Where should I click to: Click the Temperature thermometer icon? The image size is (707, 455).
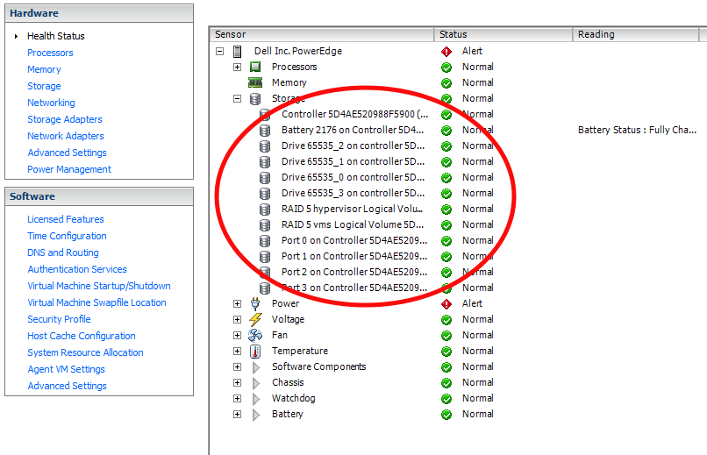(x=255, y=351)
